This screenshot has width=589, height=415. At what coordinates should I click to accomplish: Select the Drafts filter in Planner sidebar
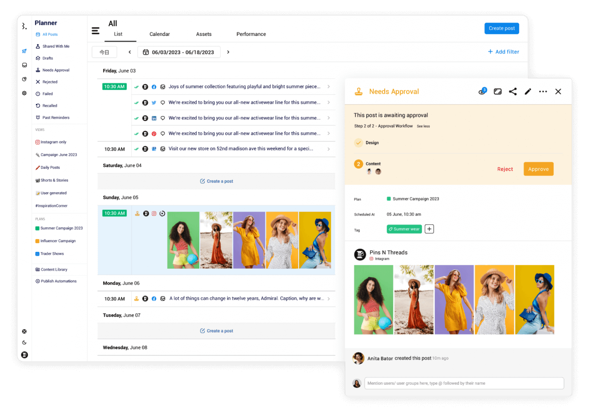click(47, 58)
